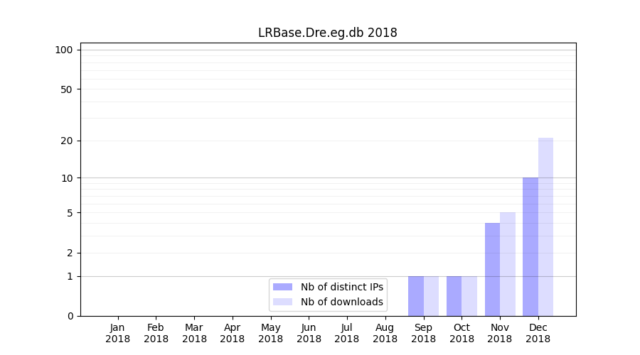This screenshot has width=640, height=355.
Task: Click the Oct 2018 distinct IPs bar
Action: pos(454,296)
